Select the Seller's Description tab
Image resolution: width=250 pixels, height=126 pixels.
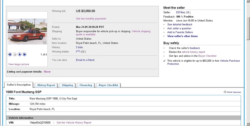19,85
